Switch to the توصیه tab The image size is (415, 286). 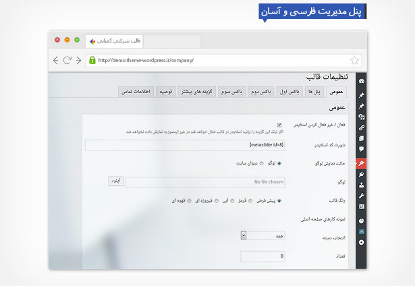[x=166, y=92]
